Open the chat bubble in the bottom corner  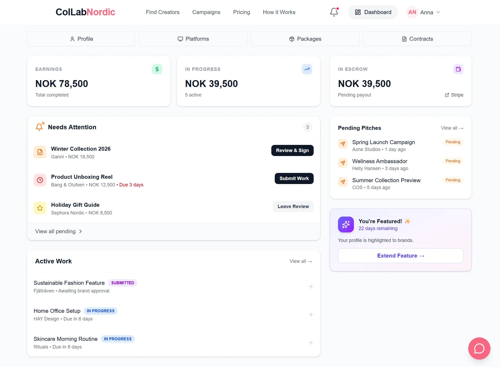pos(479,348)
